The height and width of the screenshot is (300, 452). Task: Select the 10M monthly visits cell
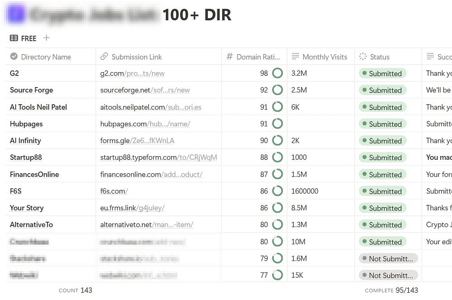click(x=321, y=242)
